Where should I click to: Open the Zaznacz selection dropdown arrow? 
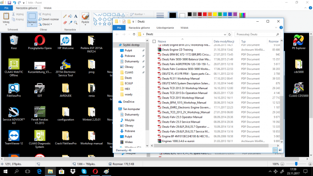(x=32, y=24)
